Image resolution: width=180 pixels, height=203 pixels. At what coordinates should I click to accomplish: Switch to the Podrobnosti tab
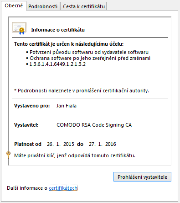(43, 6)
